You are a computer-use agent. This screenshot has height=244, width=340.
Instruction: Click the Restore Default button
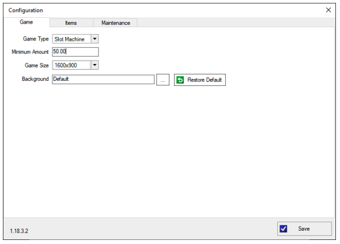200,80
